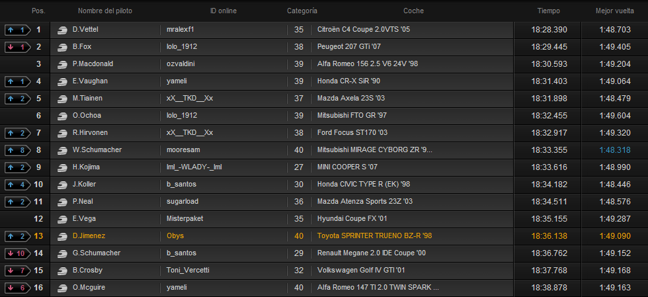This screenshot has width=648, height=297.
Task: Select online ID sugarload
Action: [182, 202]
